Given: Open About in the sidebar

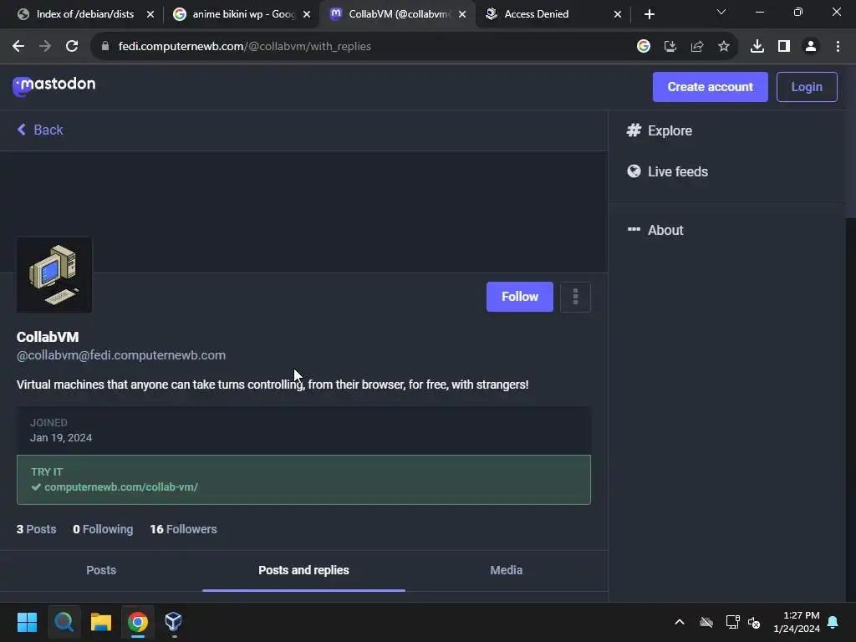Looking at the screenshot, I should 655,230.
